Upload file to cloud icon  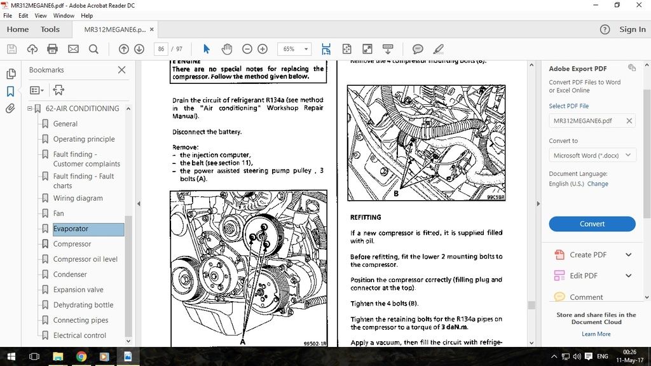coord(32,49)
